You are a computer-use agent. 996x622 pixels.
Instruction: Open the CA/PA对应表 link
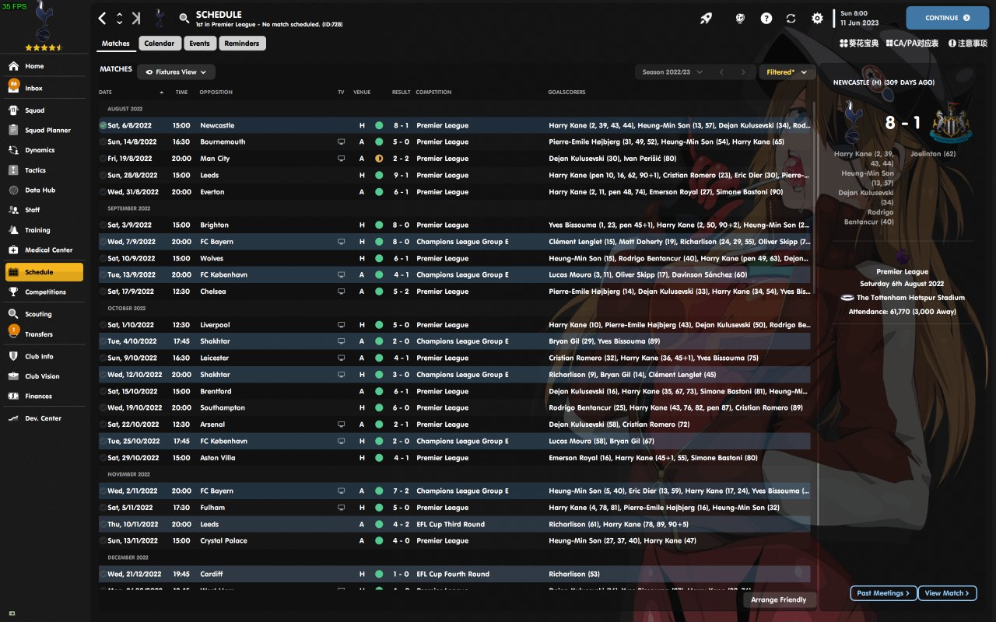click(912, 44)
